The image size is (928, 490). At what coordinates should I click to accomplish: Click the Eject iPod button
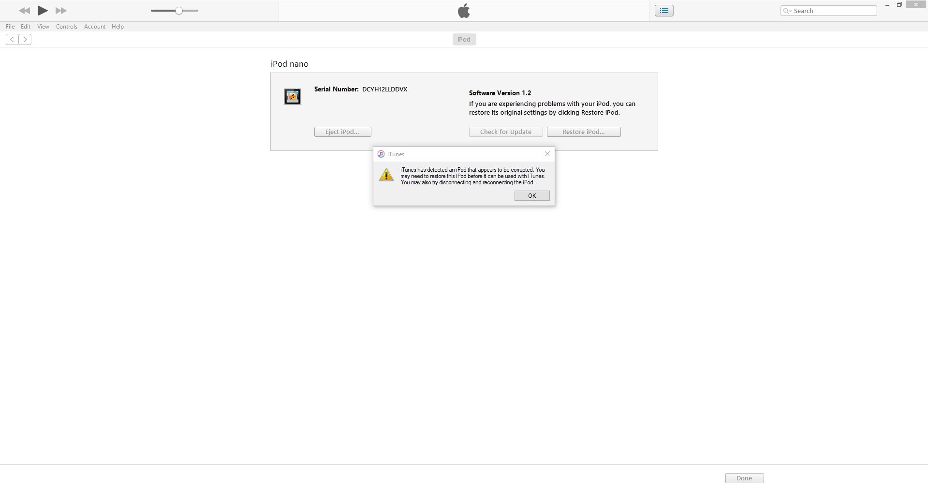342,132
